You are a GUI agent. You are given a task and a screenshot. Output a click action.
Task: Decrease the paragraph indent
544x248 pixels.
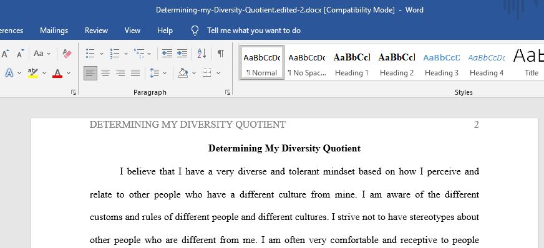[x=167, y=54]
